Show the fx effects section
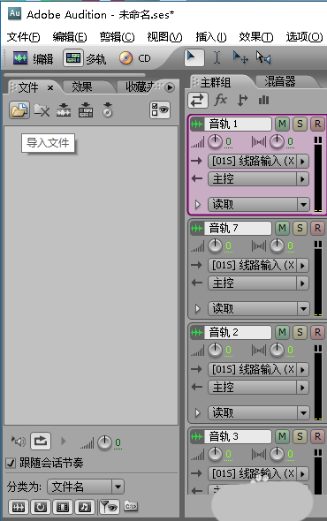Image resolution: width=327 pixels, height=521 pixels. pos(220,100)
